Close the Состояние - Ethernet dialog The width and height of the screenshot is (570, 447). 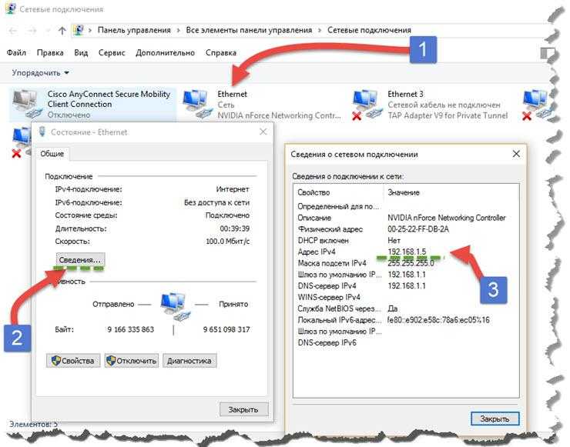[x=263, y=132]
